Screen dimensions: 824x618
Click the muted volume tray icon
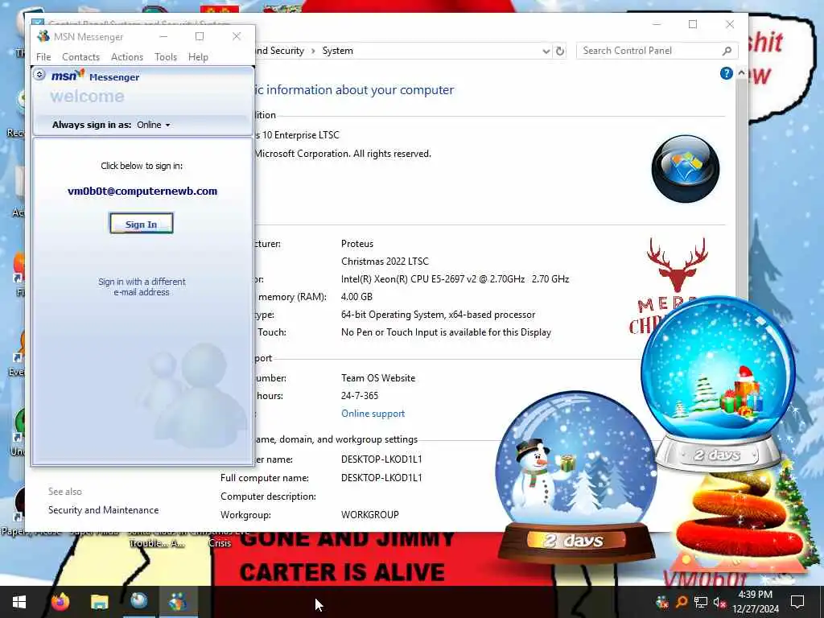coord(719,603)
